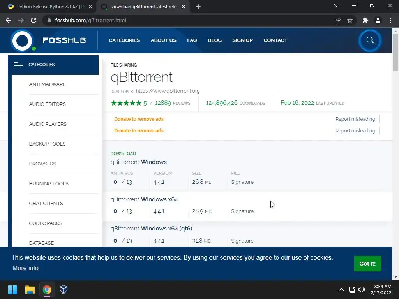
Task: Click the Categories hamburger lines icon
Action: (18, 65)
